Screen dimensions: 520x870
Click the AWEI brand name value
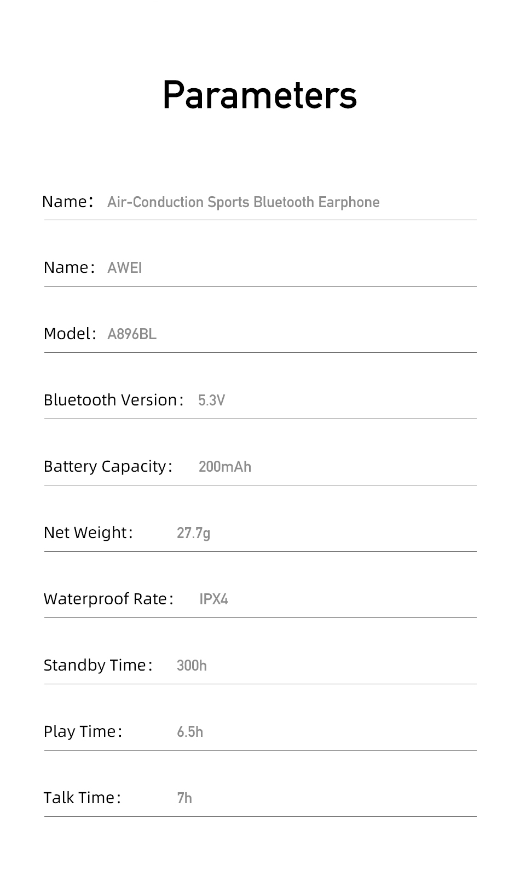tap(125, 267)
